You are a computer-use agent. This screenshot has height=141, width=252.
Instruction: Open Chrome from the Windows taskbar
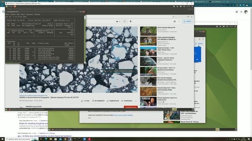pos(65,139)
